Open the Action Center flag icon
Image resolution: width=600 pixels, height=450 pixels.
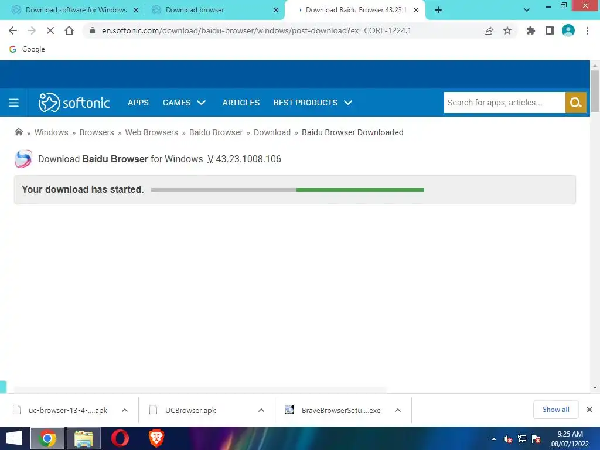pos(537,439)
